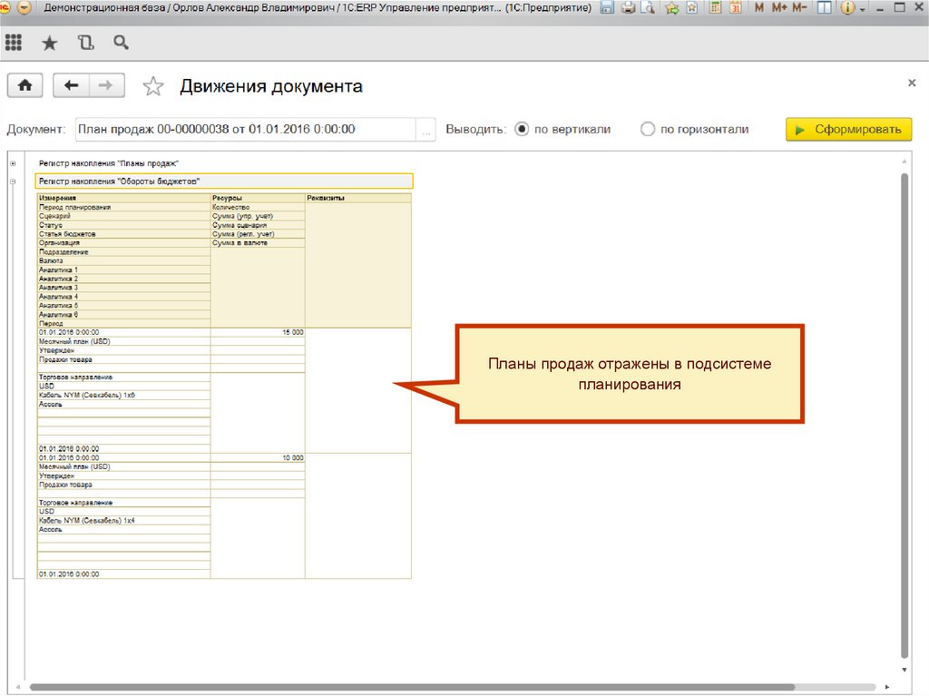Open the Calculator icon in title bar
The width and height of the screenshot is (929, 696).
[x=716, y=7]
